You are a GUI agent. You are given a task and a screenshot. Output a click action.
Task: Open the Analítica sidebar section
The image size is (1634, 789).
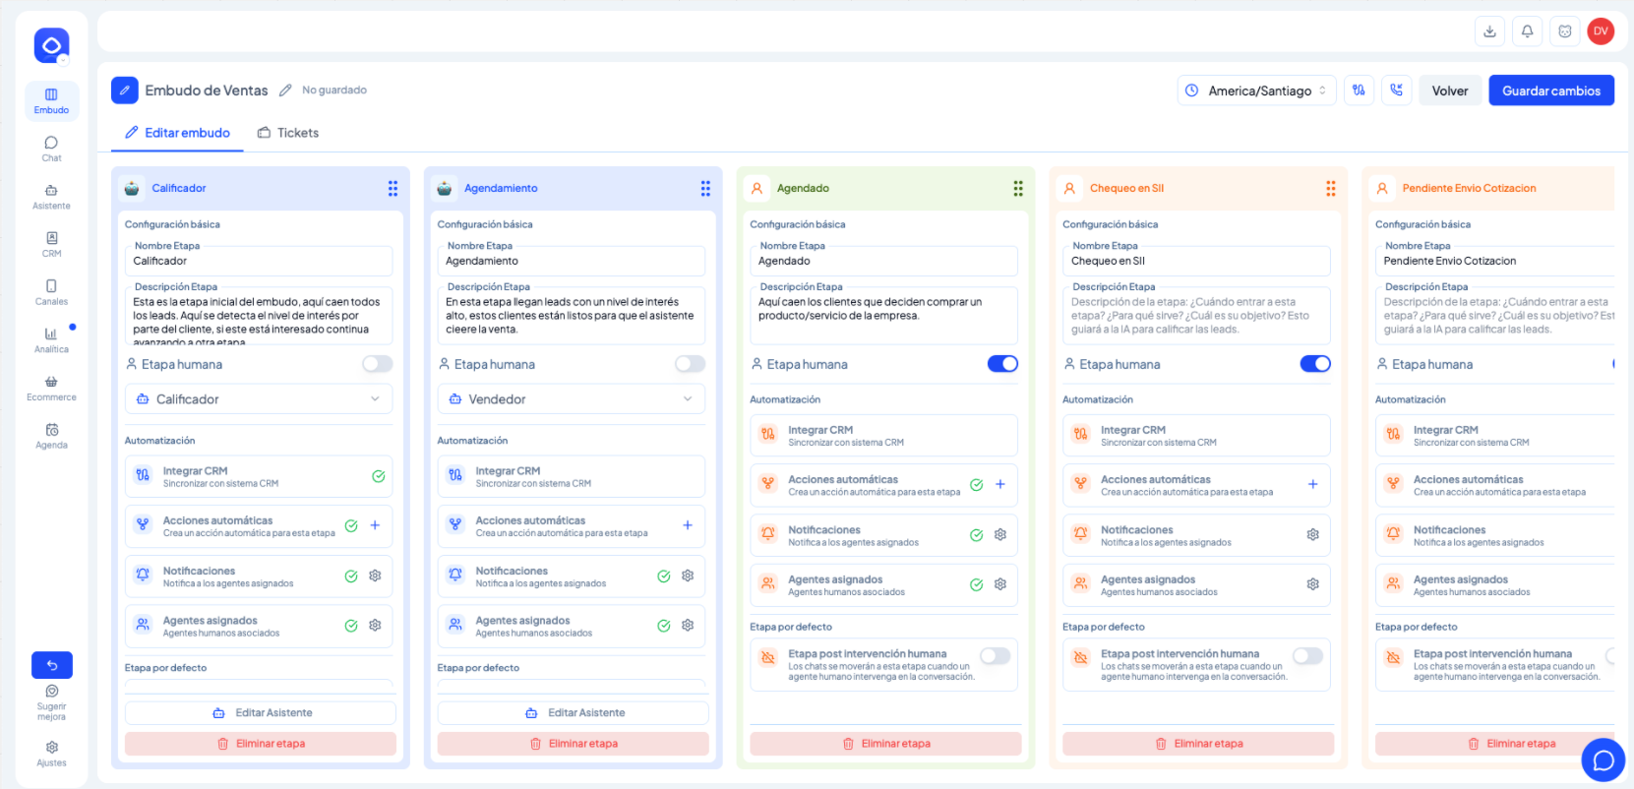(51, 339)
